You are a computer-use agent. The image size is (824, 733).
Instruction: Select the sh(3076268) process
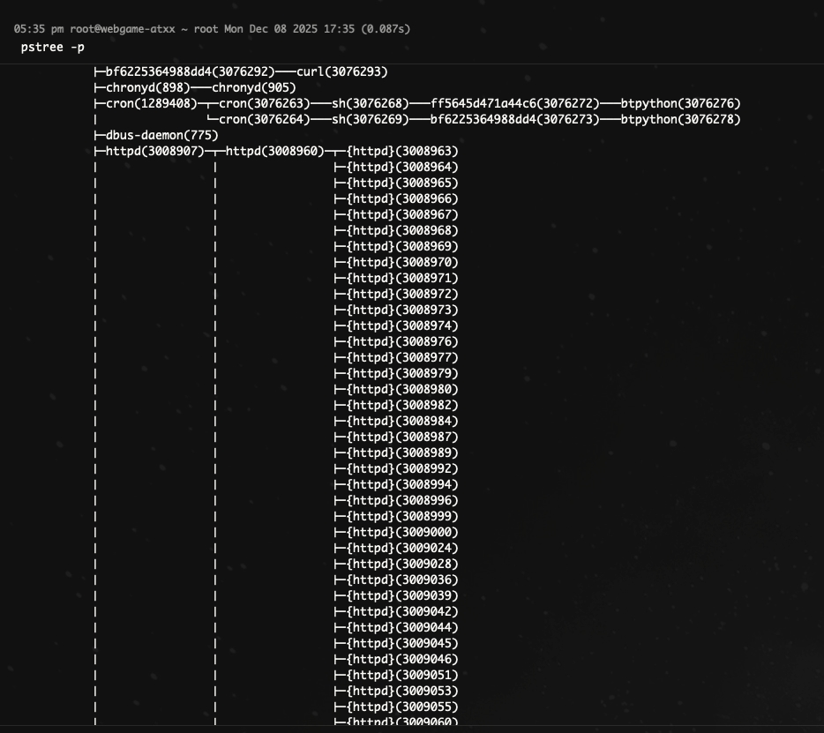pos(370,103)
